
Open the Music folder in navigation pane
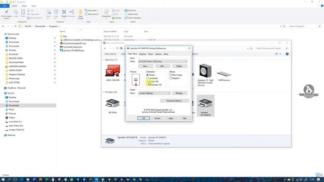pyautogui.click(x=12, y=110)
